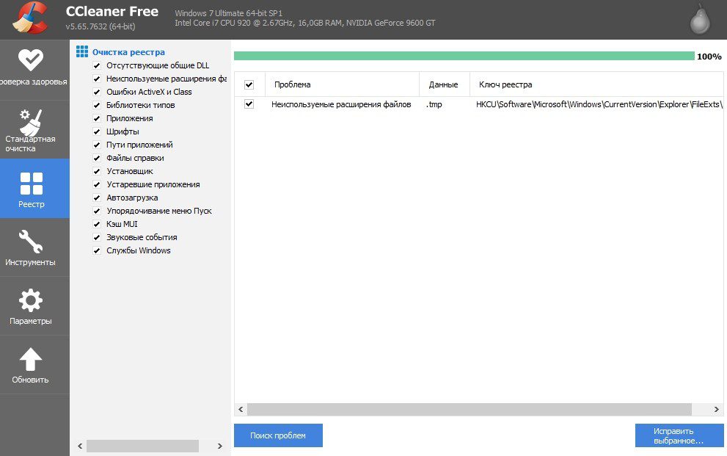Image resolution: width=727 pixels, height=456 pixels.
Task: Click the HKCU registry key cell
Action: [599, 104]
